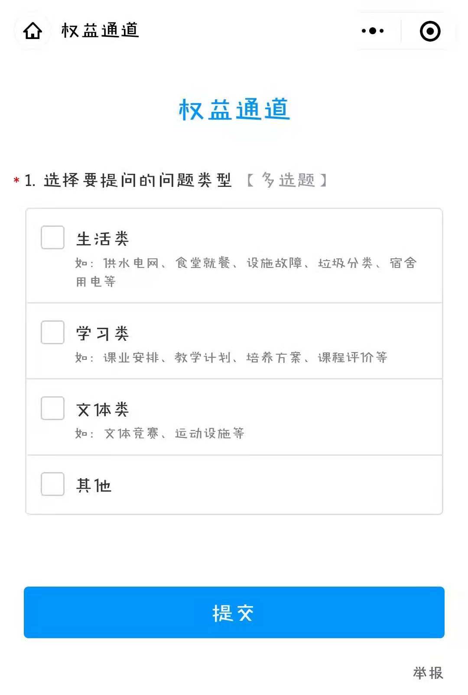The width and height of the screenshot is (468, 695).
Task: Tap the 【多选题】 multi-select tag
Action: coord(287,180)
